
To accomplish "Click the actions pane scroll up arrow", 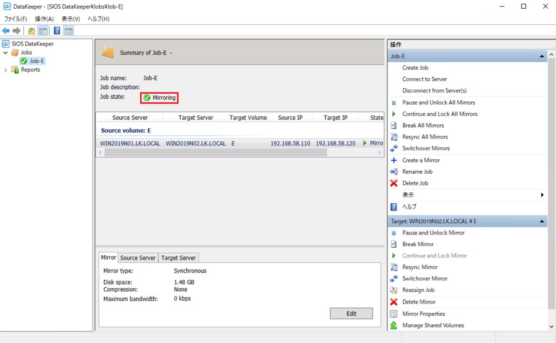I will tap(552, 55).
